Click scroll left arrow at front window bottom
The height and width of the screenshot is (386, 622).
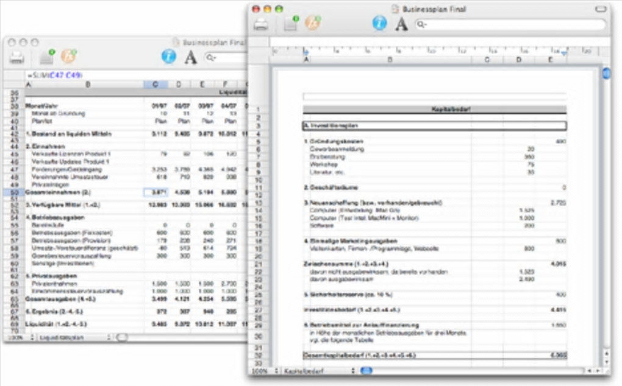pos(590,371)
